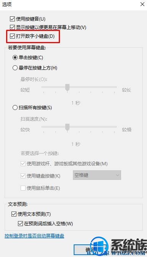Click 较长 end of hover duration slider
The width and height of the screenshot is (147, 257).
coord(126,90)
